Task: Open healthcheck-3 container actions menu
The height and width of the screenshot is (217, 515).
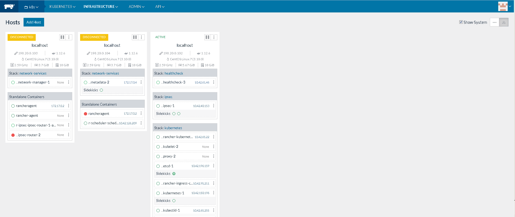Action: pos(214,82)
